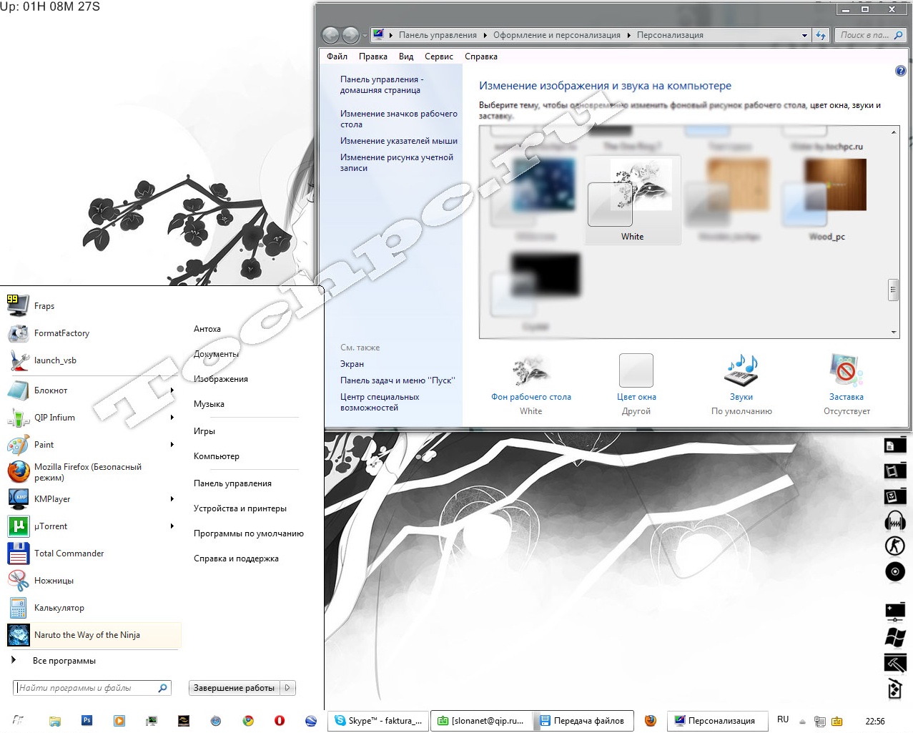Viewport: 913px width, 733px height.
Task: Expand the KMPlayer submenu arrow
Action: 172,498
